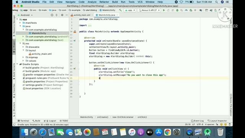This screenshot has width=245, height=138.
Task: Collapse the layout folder
Action: pos(23,50)
